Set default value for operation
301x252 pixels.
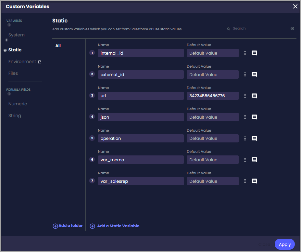(x=212, y=139)
